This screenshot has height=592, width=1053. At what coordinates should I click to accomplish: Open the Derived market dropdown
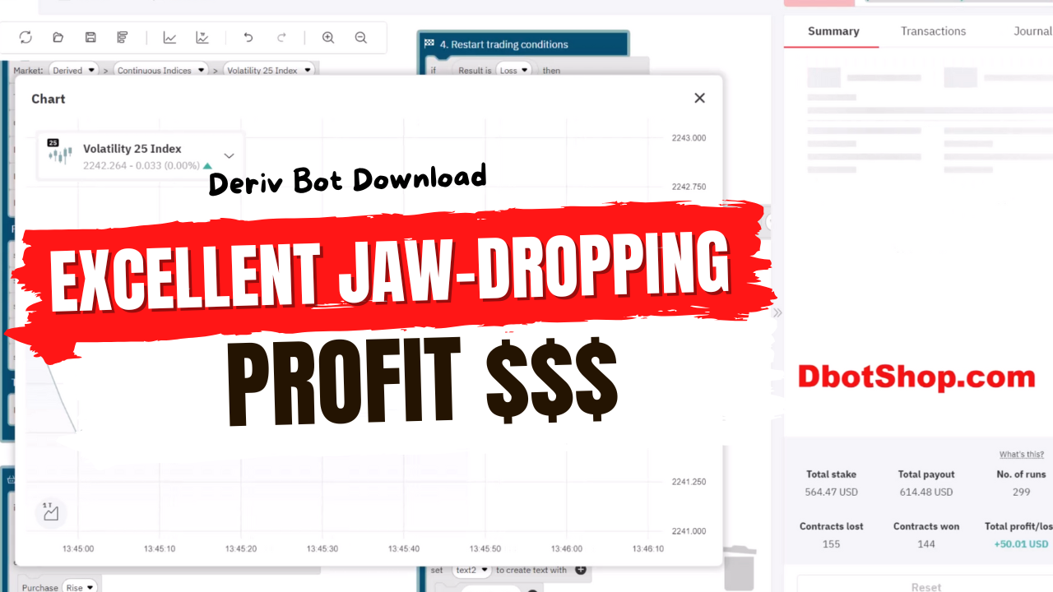tap(74, 71)
